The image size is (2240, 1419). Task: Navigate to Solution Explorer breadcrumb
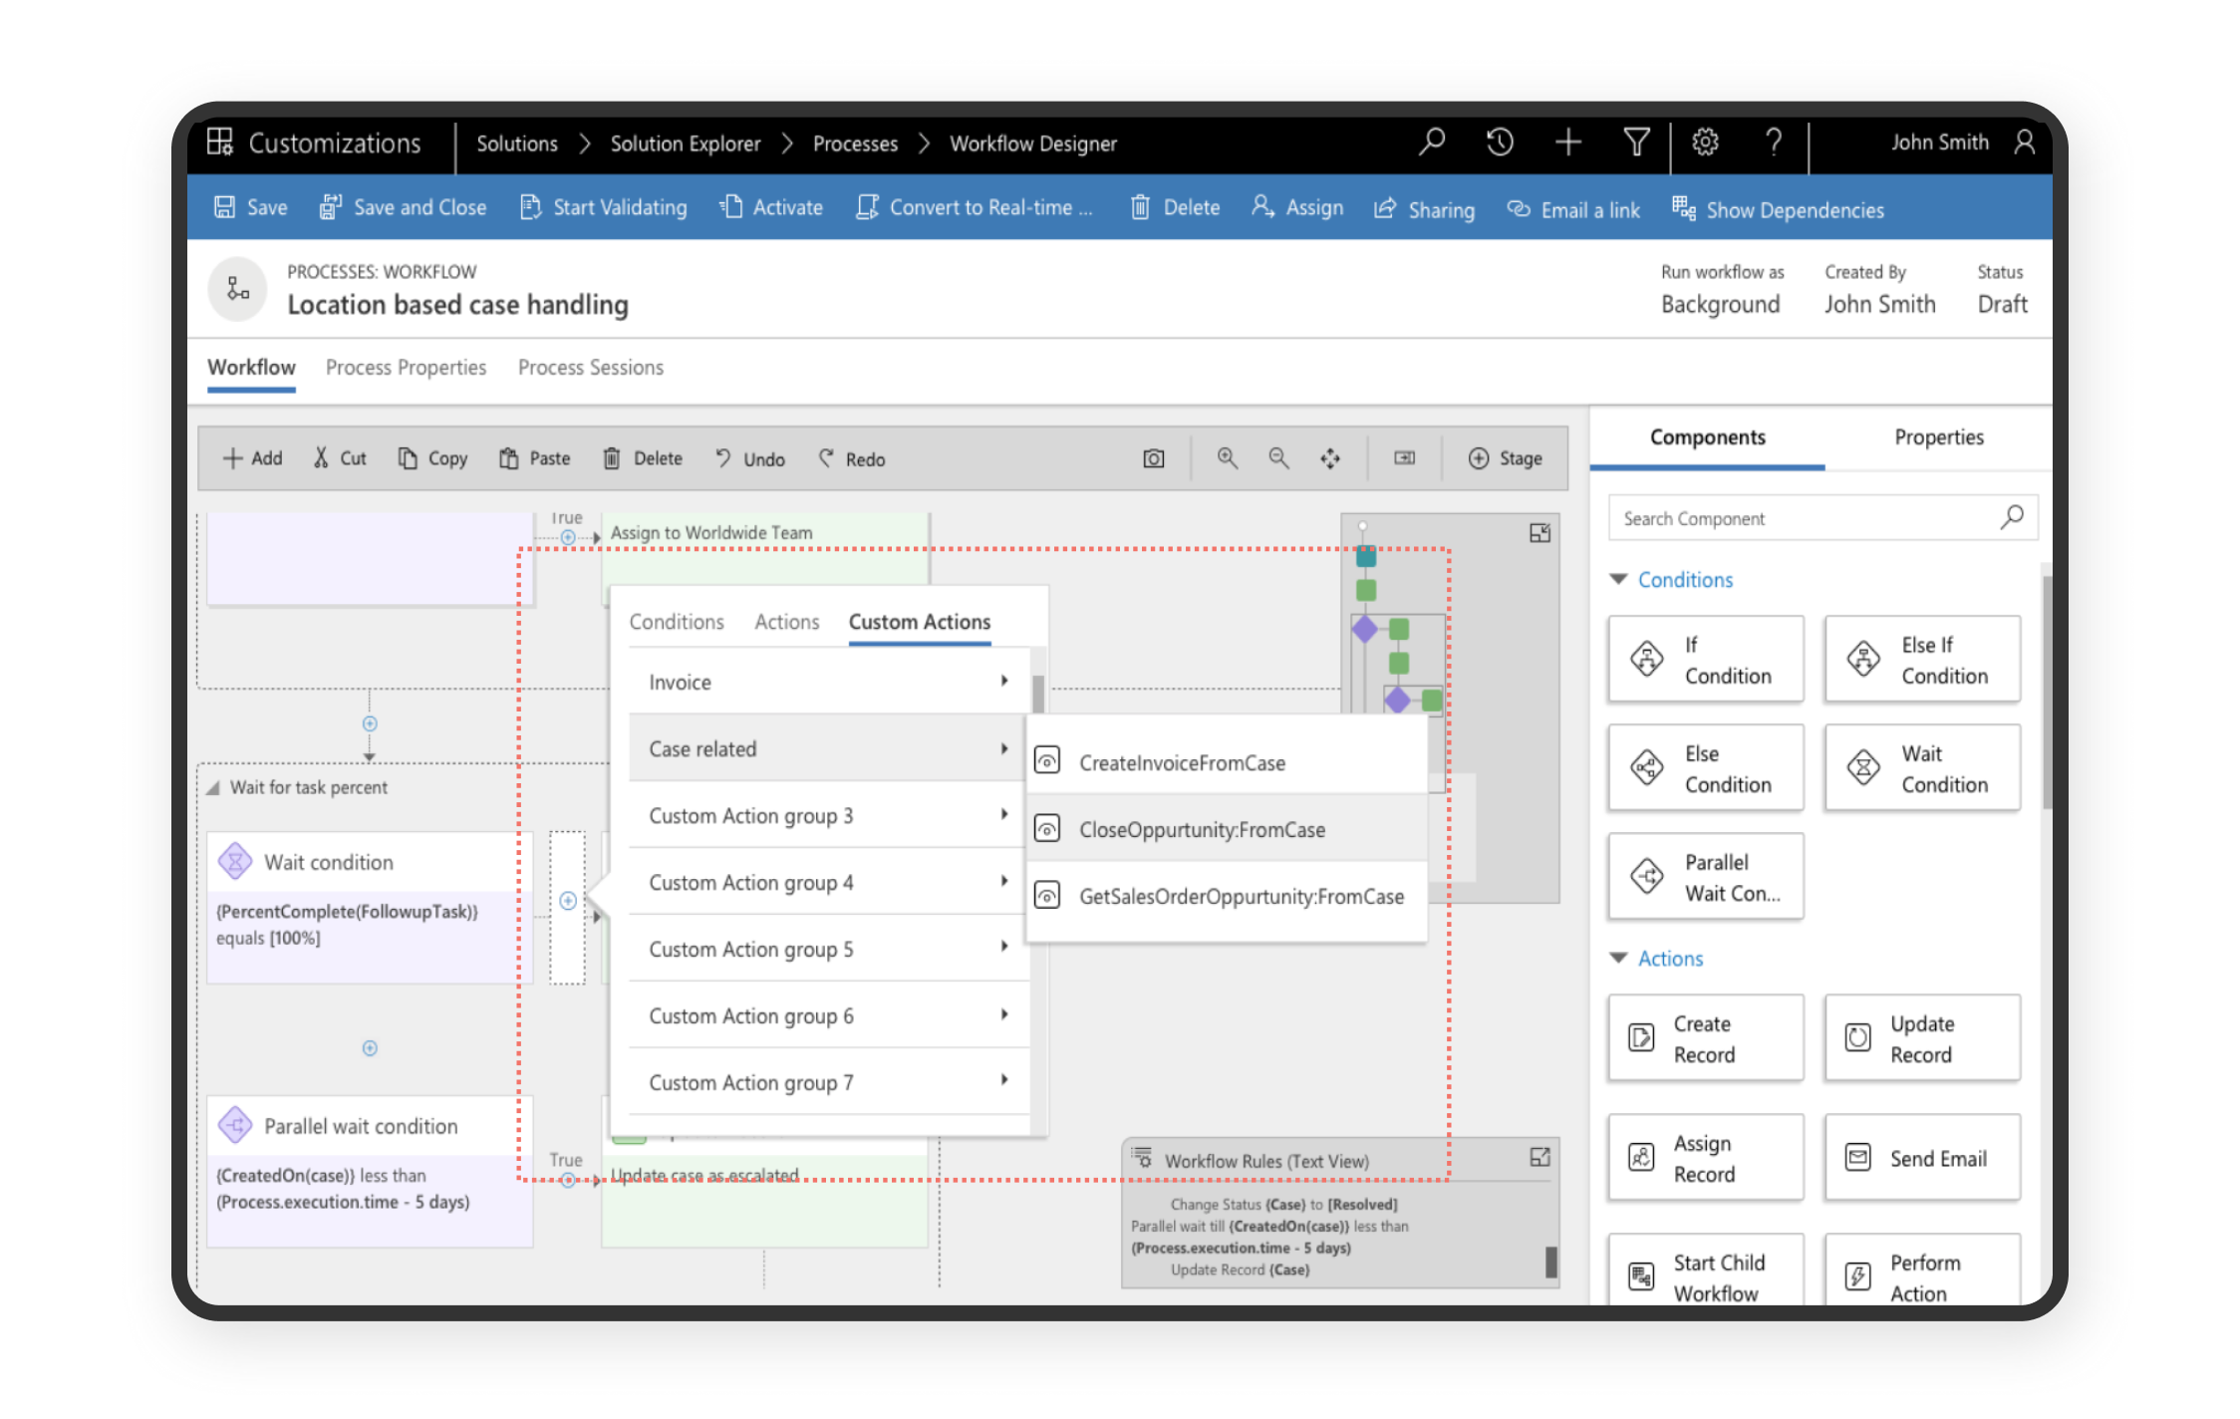tap(685, 143)
